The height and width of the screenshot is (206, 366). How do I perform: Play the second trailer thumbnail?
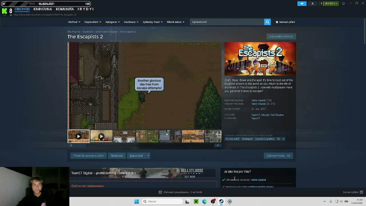pyautogui.click(x=101, y=136)
